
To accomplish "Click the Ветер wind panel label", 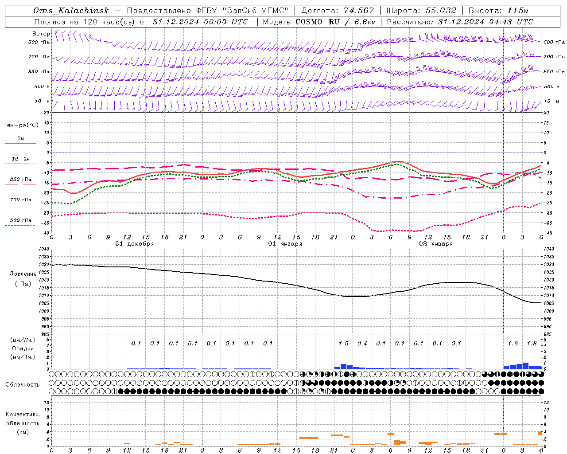I will (x=41, y=34).
